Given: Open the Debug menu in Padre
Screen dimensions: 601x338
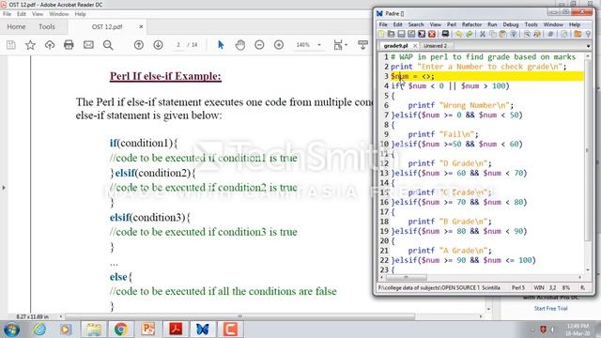Looking at the screenshot, I should coord(511,24).
